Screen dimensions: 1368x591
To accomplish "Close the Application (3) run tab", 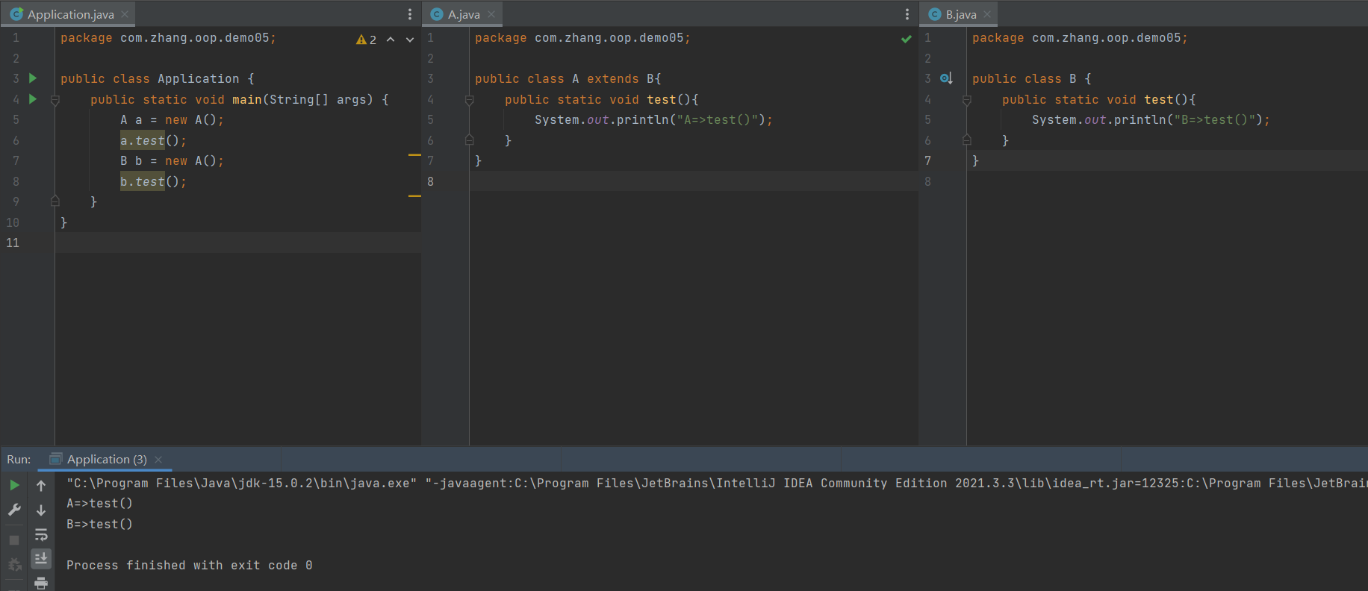I will pyautogui.click(x=158, y=460).
